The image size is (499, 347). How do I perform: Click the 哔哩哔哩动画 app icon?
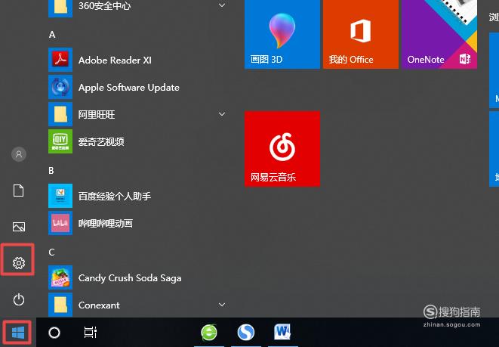tap(60, 223)
